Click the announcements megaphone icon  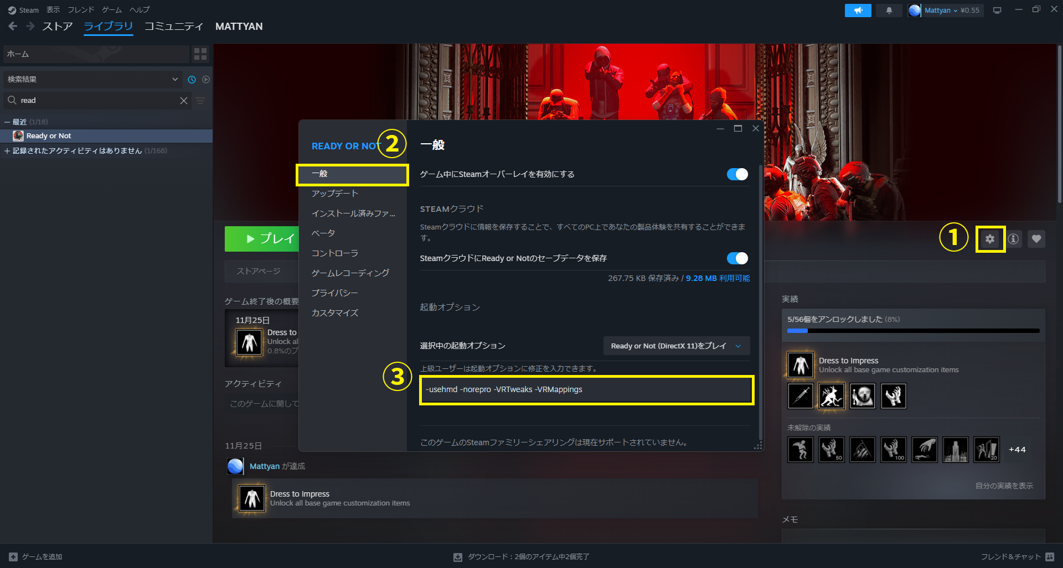click(858, 11)
